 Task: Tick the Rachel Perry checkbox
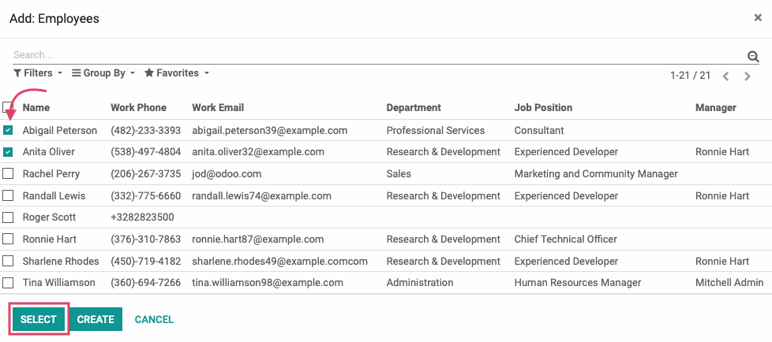tap(8, 173)
